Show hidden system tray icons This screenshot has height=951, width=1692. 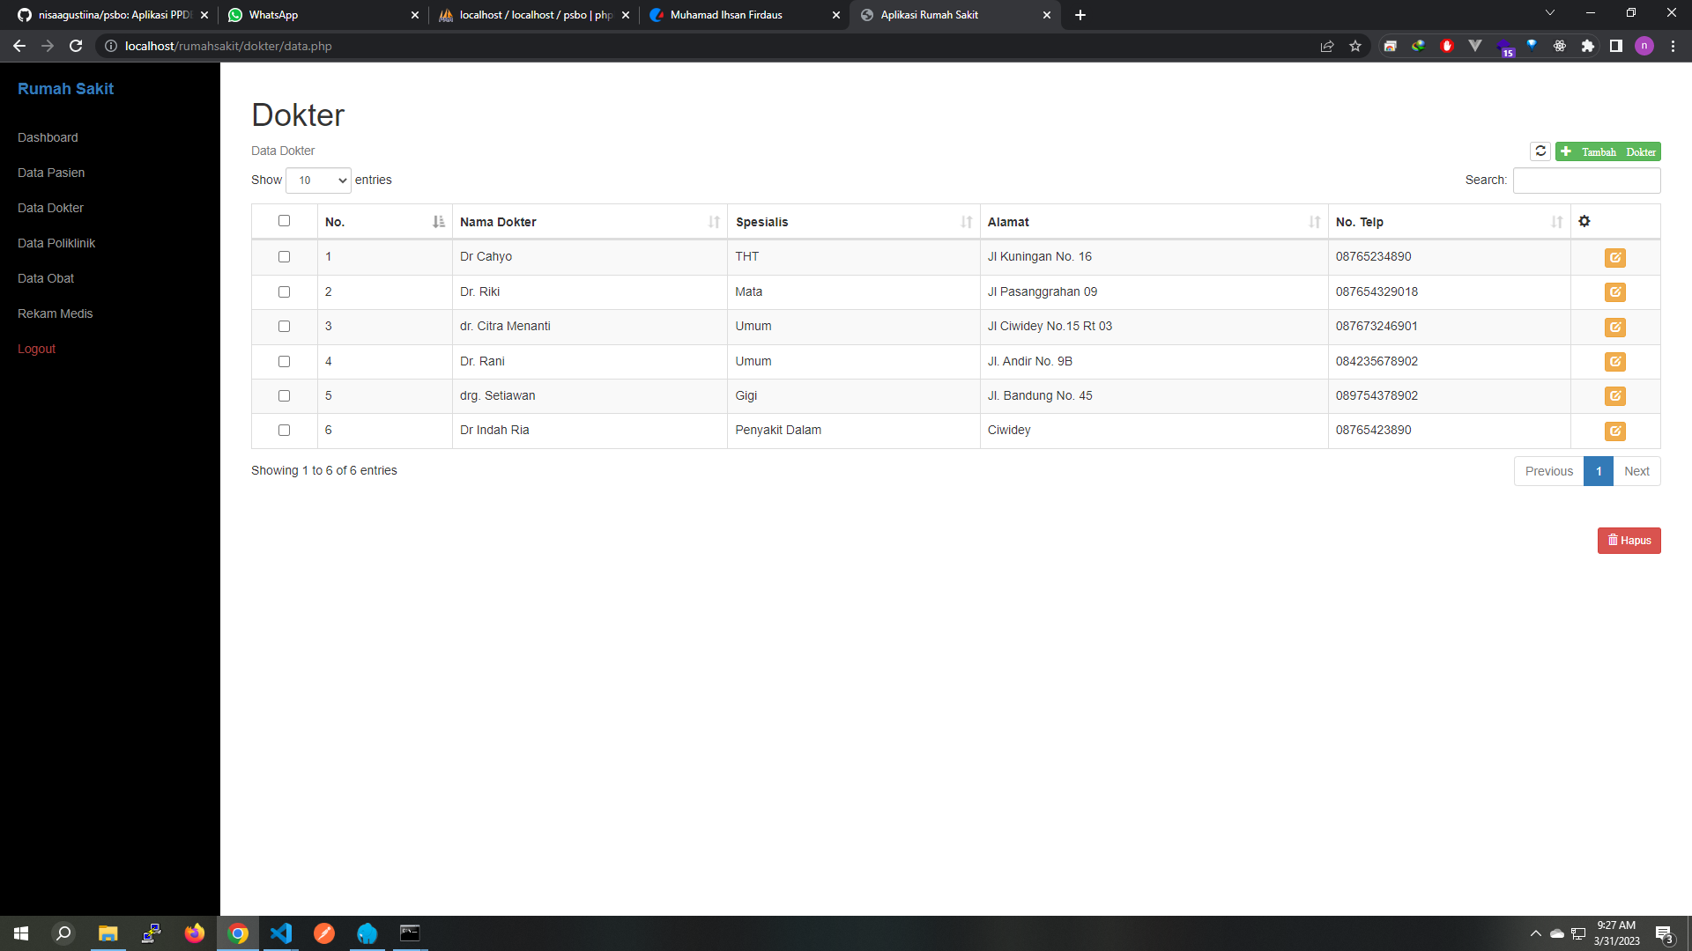(x=1536, y=933)
